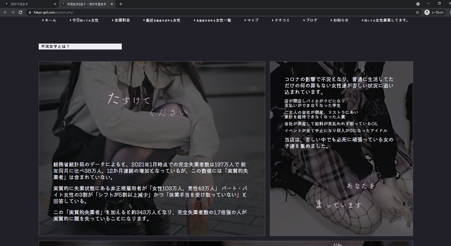Open the Chrome three-dot menu
The image size is (451, 246).
[447, 12]
